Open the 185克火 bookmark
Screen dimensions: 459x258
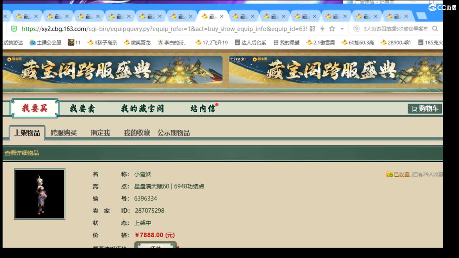tap(431, 42)
